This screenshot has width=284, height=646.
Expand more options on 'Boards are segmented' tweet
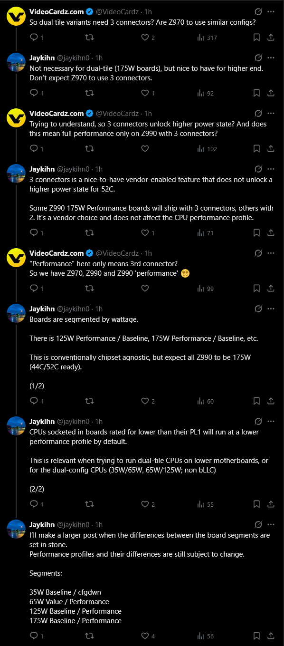(271, 309)
